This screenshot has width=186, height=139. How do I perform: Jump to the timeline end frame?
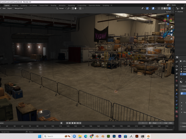pos(80,123)
